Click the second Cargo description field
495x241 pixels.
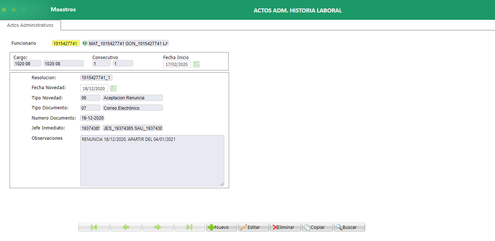coord(64,63)
